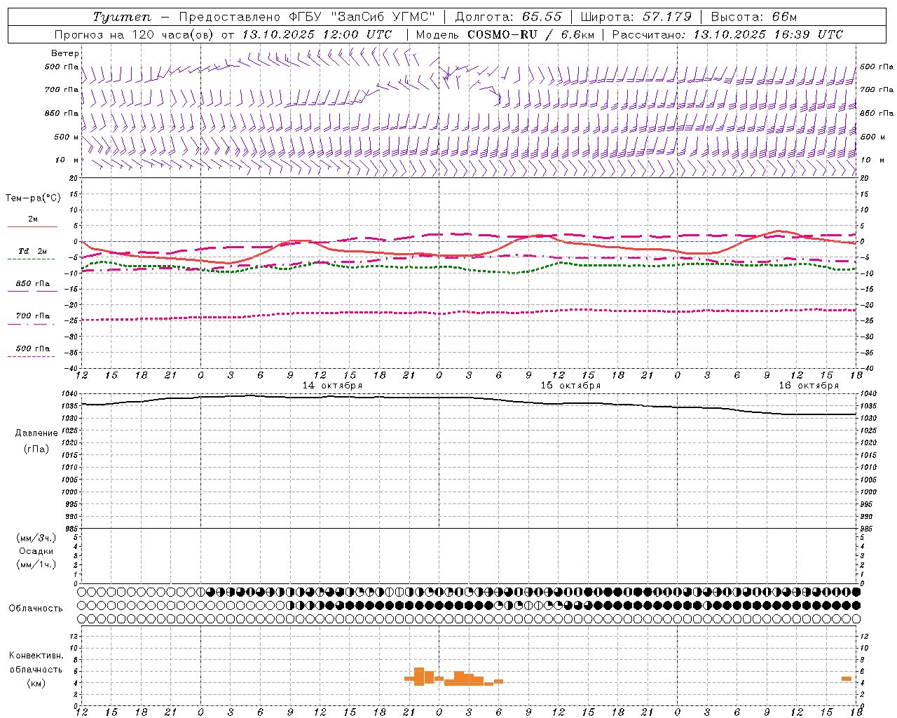Click the Давление pressure panel label
The width and height of the screenshot is (897, 718).
[x=36, y=433]
